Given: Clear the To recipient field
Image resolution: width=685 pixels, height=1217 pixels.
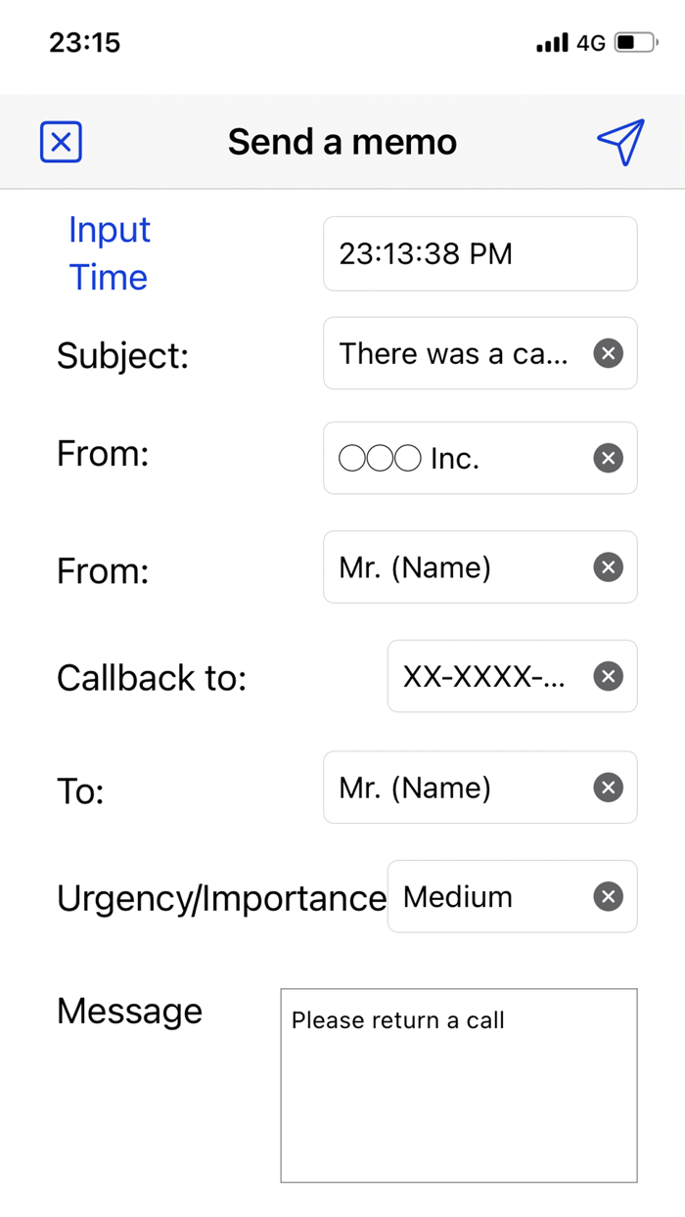Looking at the screenshot, I should pos(608,788).
